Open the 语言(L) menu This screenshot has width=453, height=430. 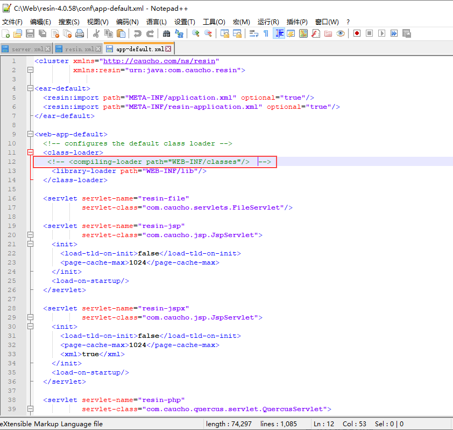tap(157, 22)
